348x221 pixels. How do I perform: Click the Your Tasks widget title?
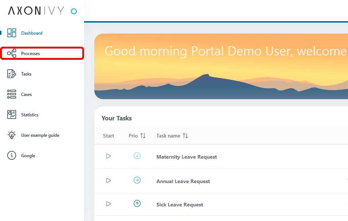click(117, 118)
